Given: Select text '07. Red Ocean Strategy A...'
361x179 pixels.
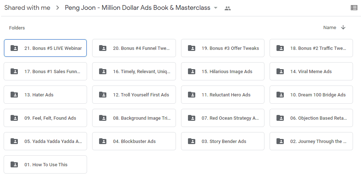Looking at the screenshot, I should click(x=230, y=118).
